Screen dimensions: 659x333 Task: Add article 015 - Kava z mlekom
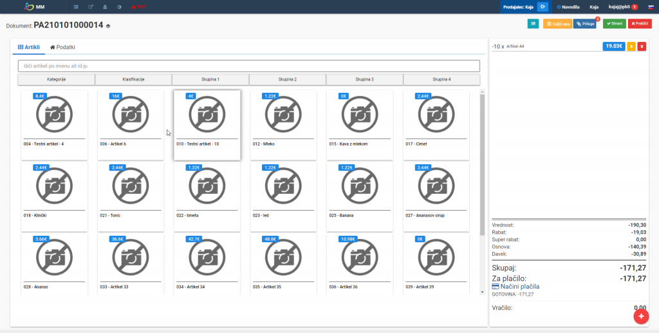(360, 125)
